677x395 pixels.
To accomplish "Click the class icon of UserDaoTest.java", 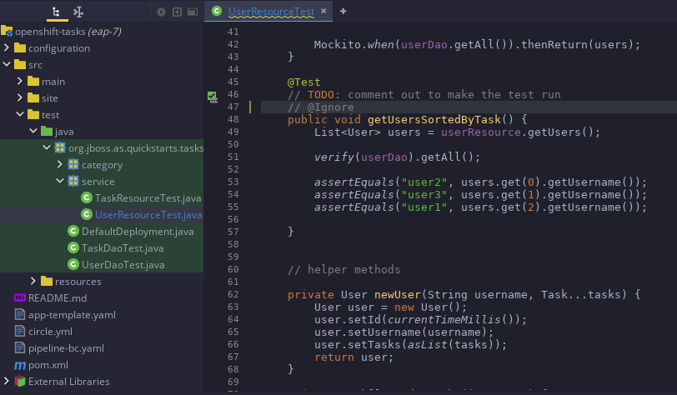I will click(x=73, y=264).
